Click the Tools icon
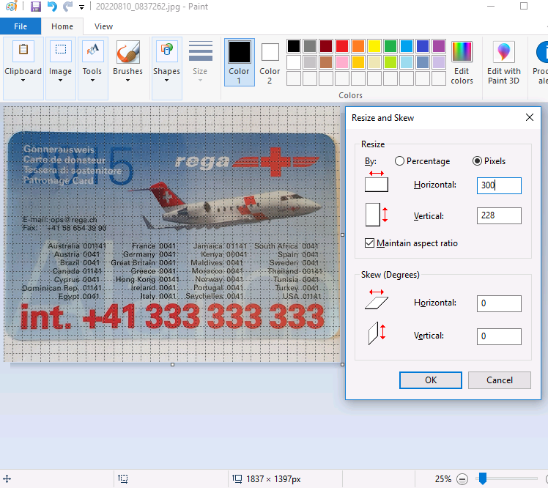The image size is (548, 488). coord(92,51)
